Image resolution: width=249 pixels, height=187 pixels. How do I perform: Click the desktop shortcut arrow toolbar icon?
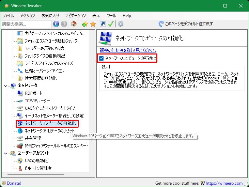point(103,24)
